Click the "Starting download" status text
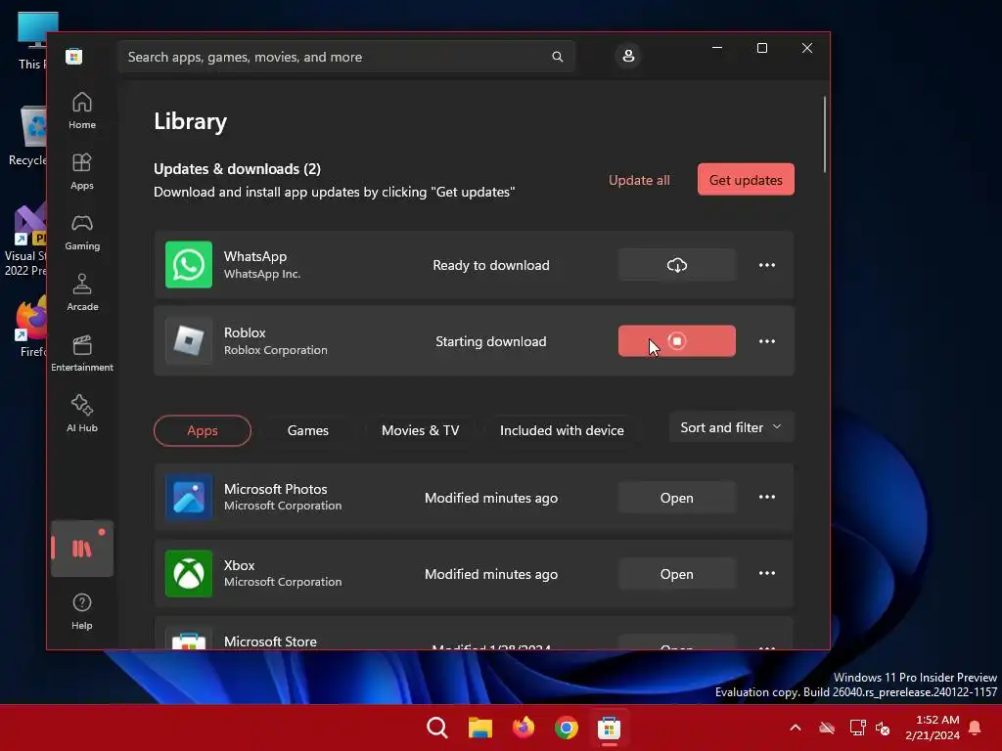The width and height of the screenshot is (1002, 751). point(491,341)
